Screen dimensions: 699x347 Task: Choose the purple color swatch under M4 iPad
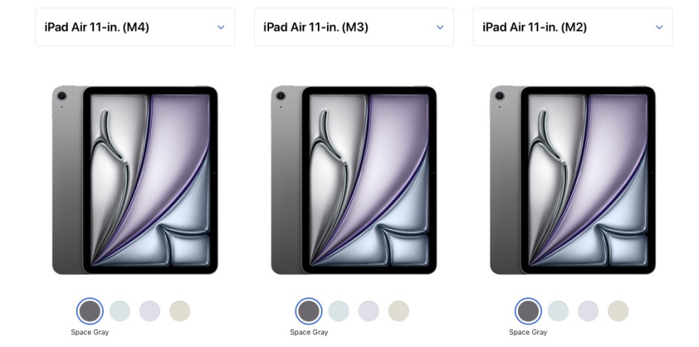[x=150, y=311]
